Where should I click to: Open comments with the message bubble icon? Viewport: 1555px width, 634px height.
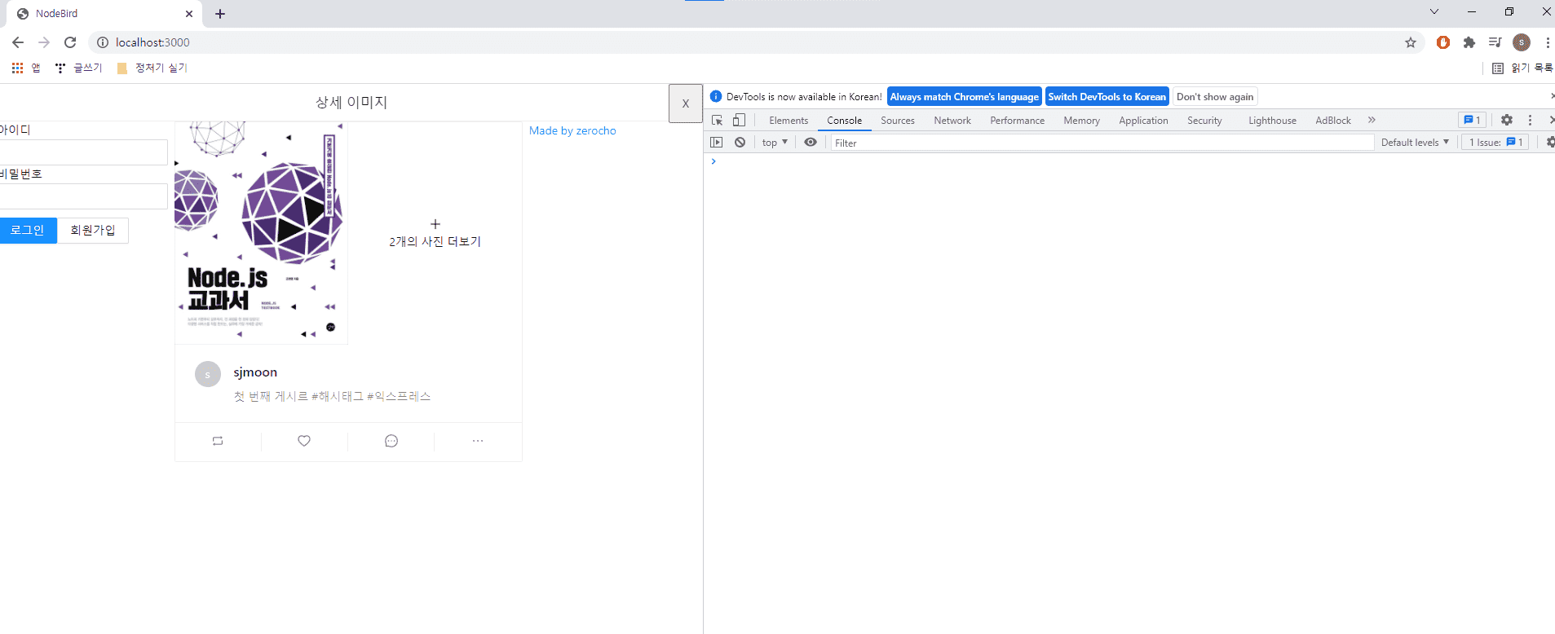[391, 441]
